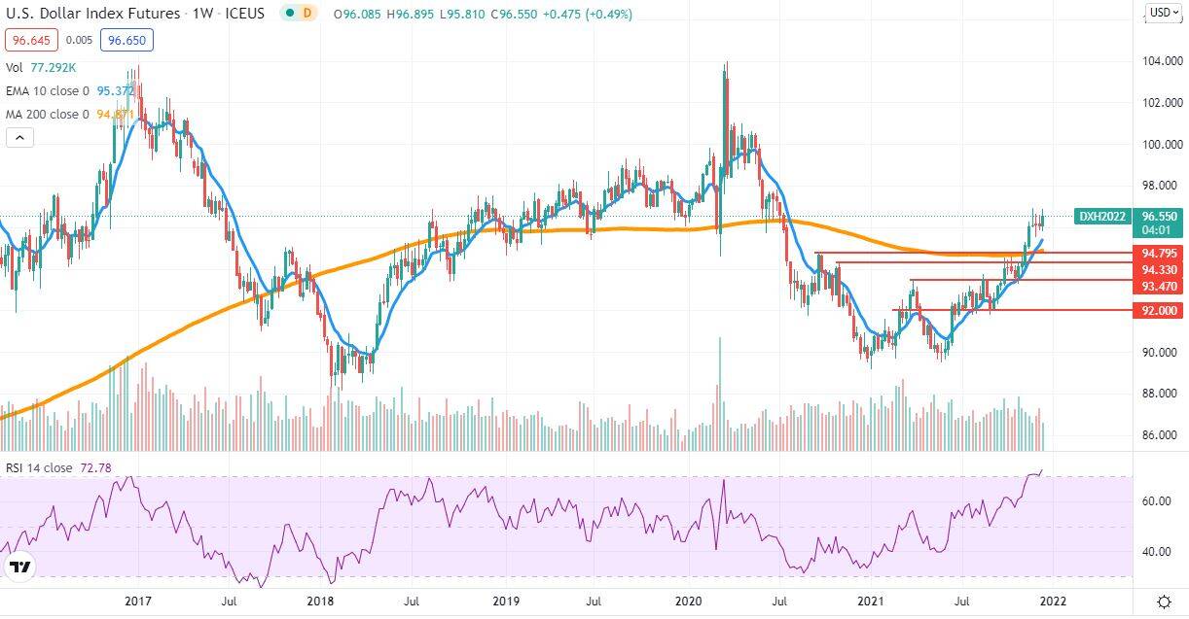
Task: Click the orange delayed data D badge
Action: click(307, 14)
